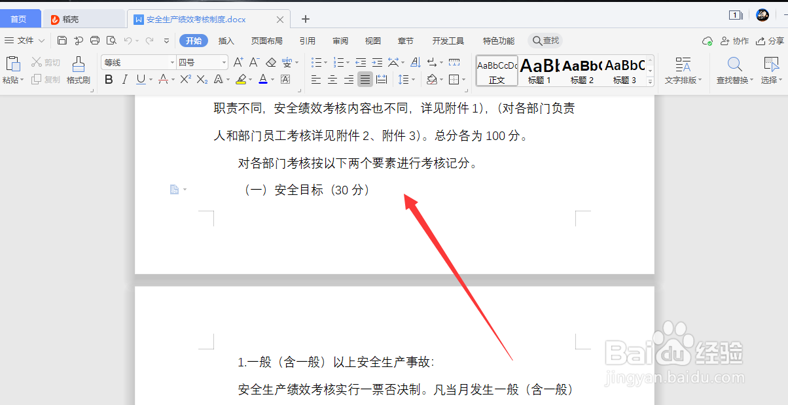Switch to the 页面布局 (Page Layout) tab

[x=267, y=41]
